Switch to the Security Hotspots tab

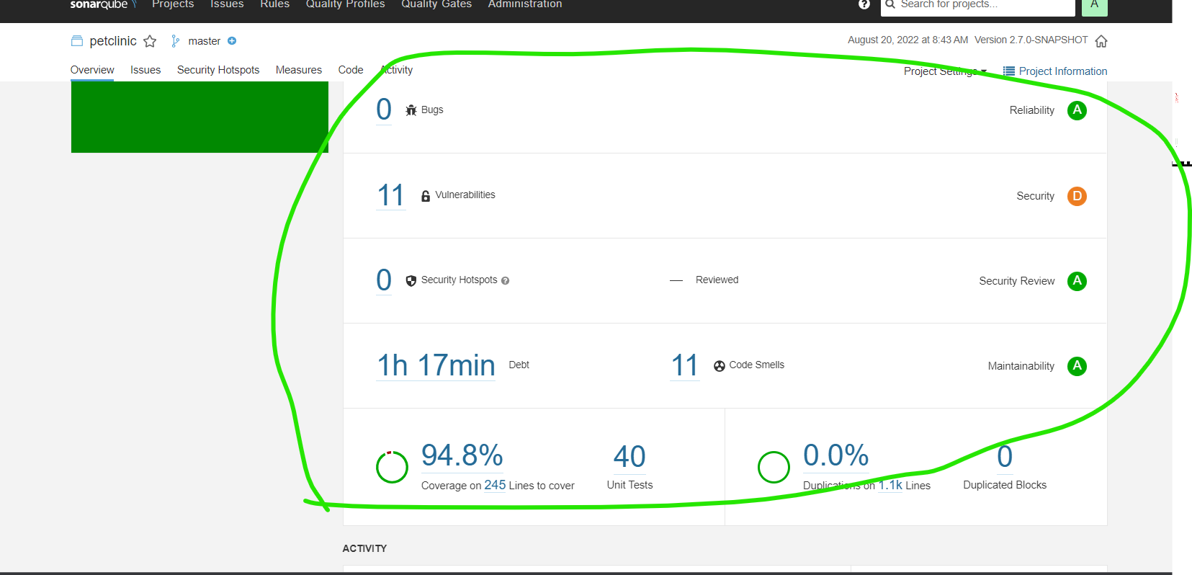click(x=218, y=70)
